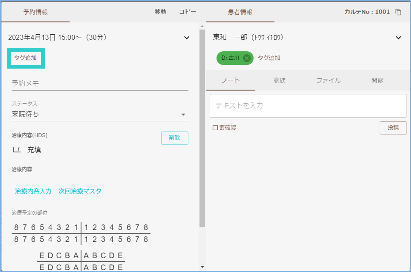Copy the karte number with the copy icon
This screenshot has width=411, height=272.
click(398, 12)
